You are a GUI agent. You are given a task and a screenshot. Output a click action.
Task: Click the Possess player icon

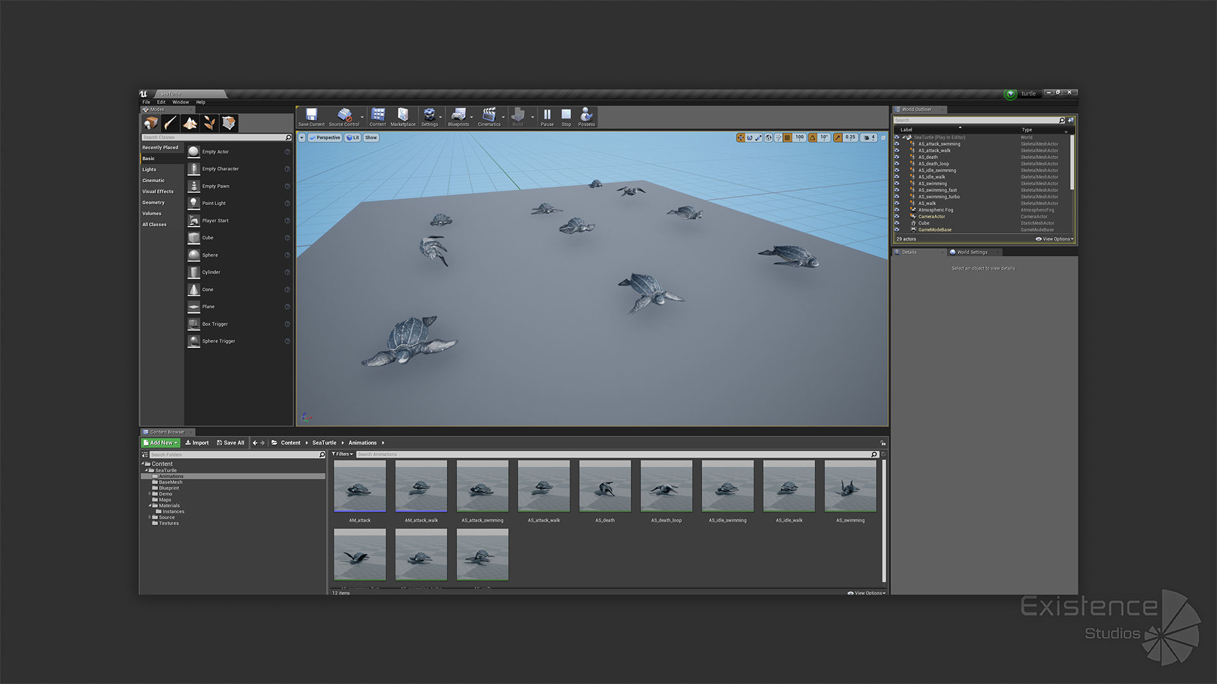tap(586, 115)
